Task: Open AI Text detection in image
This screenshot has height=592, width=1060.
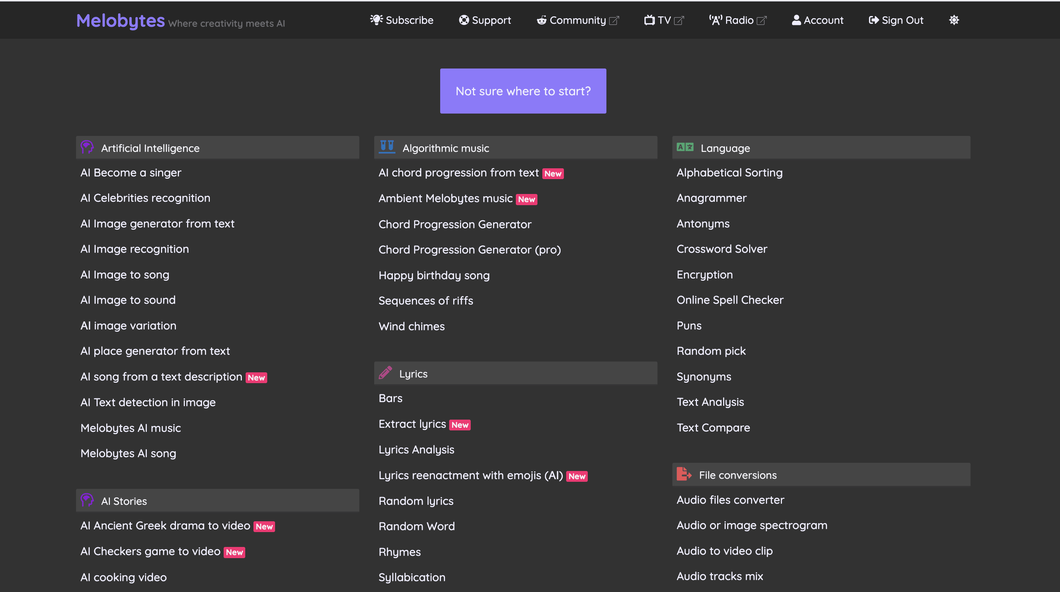Action: 148,402
